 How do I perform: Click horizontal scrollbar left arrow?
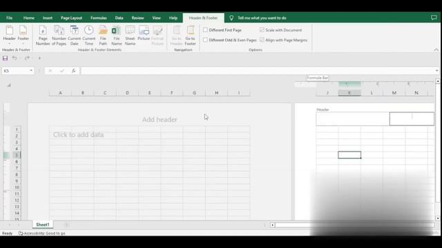[x=272, y=225]
